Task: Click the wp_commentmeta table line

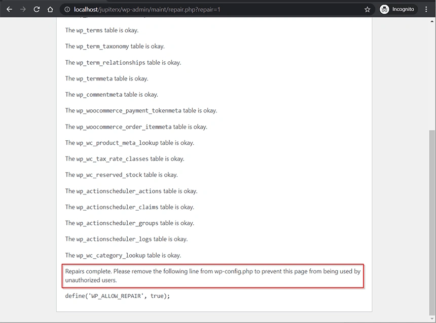Action: coord(112,95)
